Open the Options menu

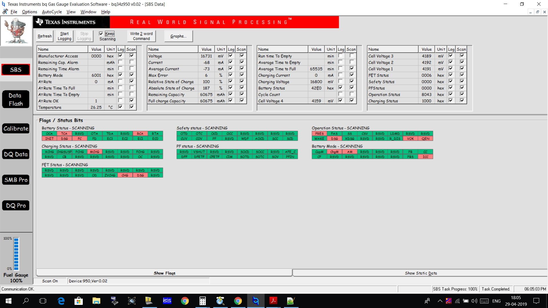pyautogui.click(x=29, y=12)
